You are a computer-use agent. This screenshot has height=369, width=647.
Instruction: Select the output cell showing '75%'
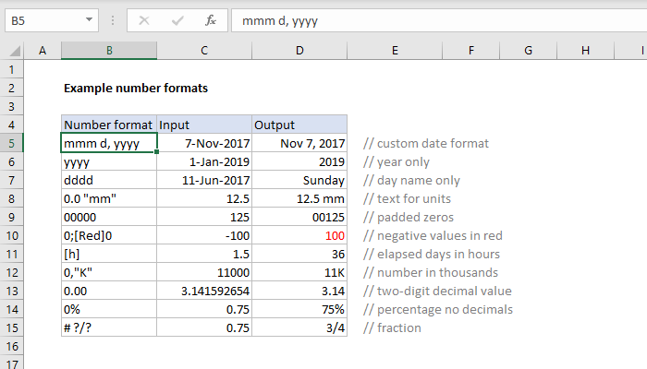point(299,309)
